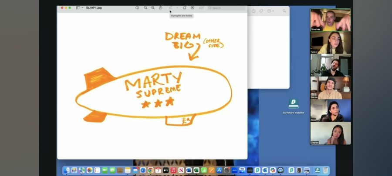392x176 pixels.
Task: Focus the Preview Search field
Action: [226, 8]
